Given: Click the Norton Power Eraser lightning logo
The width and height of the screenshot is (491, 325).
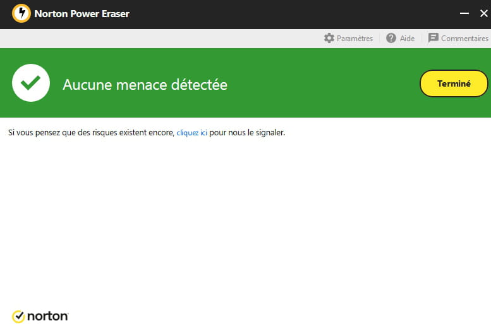Looking at the screenshot, I should click(21, 13).
